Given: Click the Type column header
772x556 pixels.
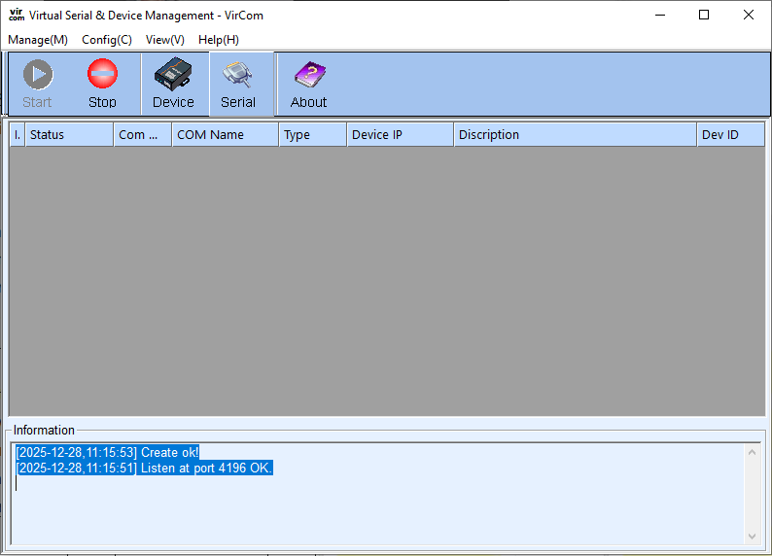Looking at the screenshot, I should pyautogui.click(x=312, y=135).
